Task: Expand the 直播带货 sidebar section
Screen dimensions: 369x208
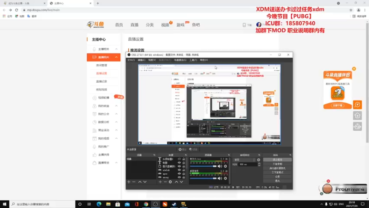Action: (116, 163)
